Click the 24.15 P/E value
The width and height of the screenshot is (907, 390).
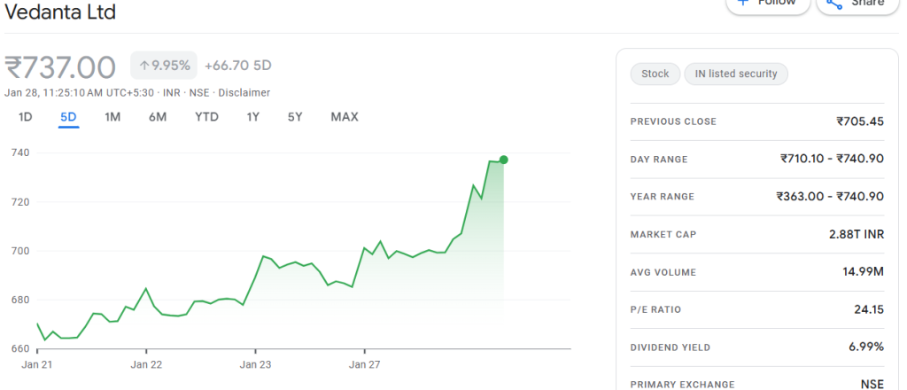(869, 309)
